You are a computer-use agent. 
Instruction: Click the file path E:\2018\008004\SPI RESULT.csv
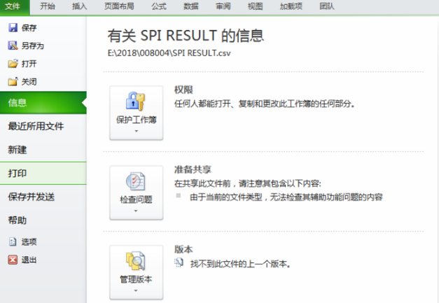169,53
